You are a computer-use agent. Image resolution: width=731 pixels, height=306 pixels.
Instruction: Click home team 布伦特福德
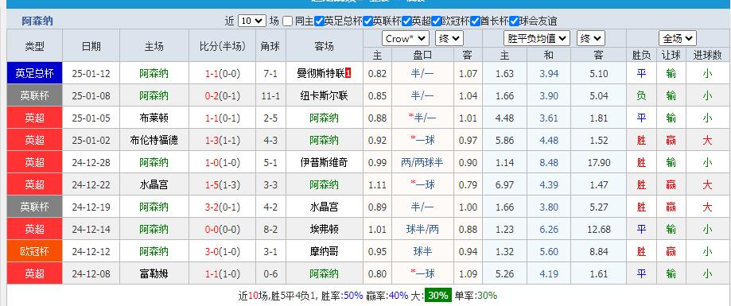click(154, 140)
